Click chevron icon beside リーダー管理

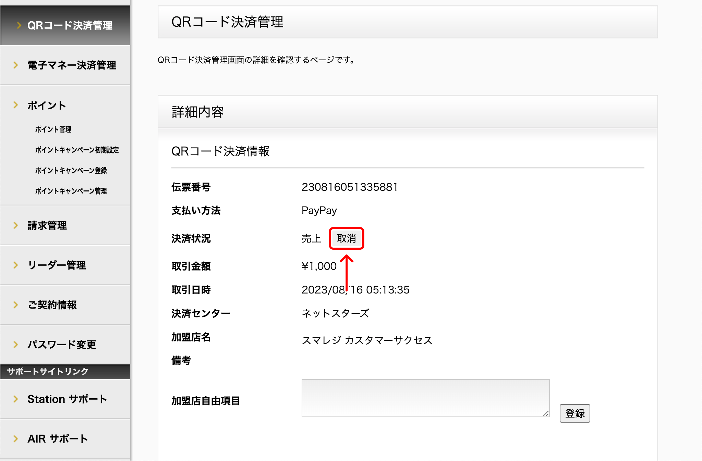click(x=16, y=265)
